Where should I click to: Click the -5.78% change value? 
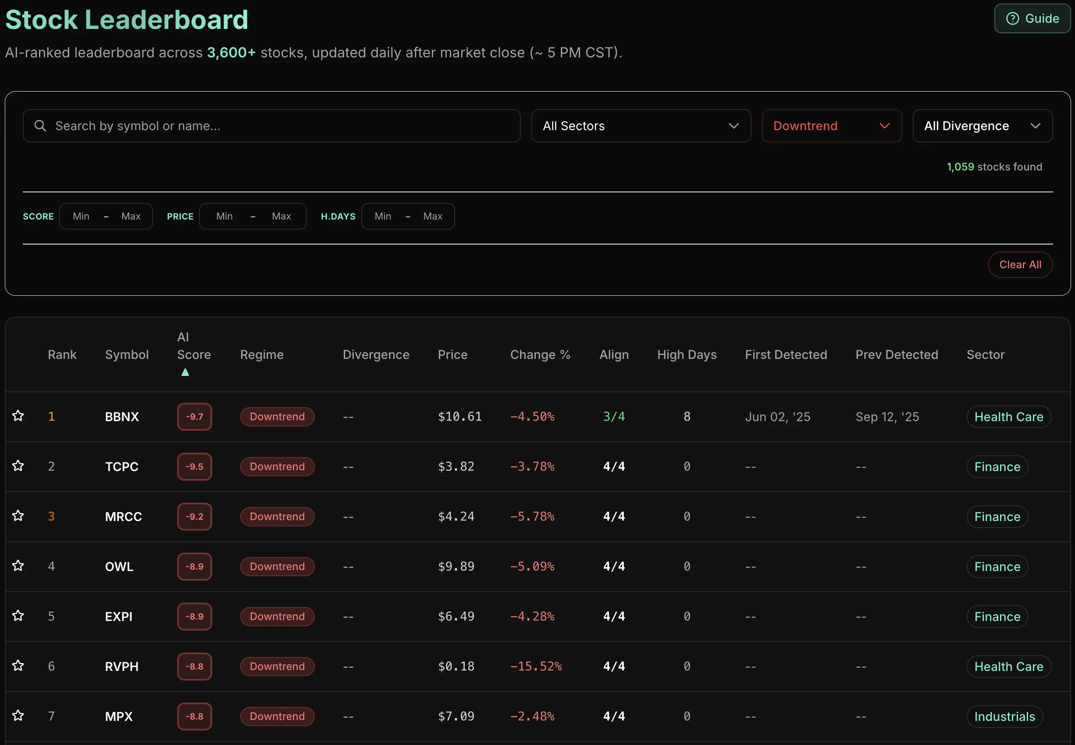tap(532, 516)
